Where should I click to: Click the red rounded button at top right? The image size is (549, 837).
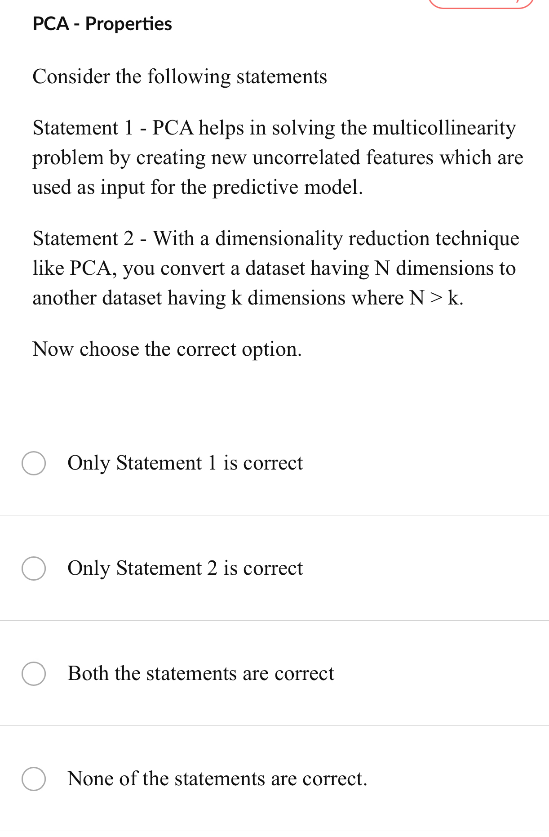tap(481, 2)
